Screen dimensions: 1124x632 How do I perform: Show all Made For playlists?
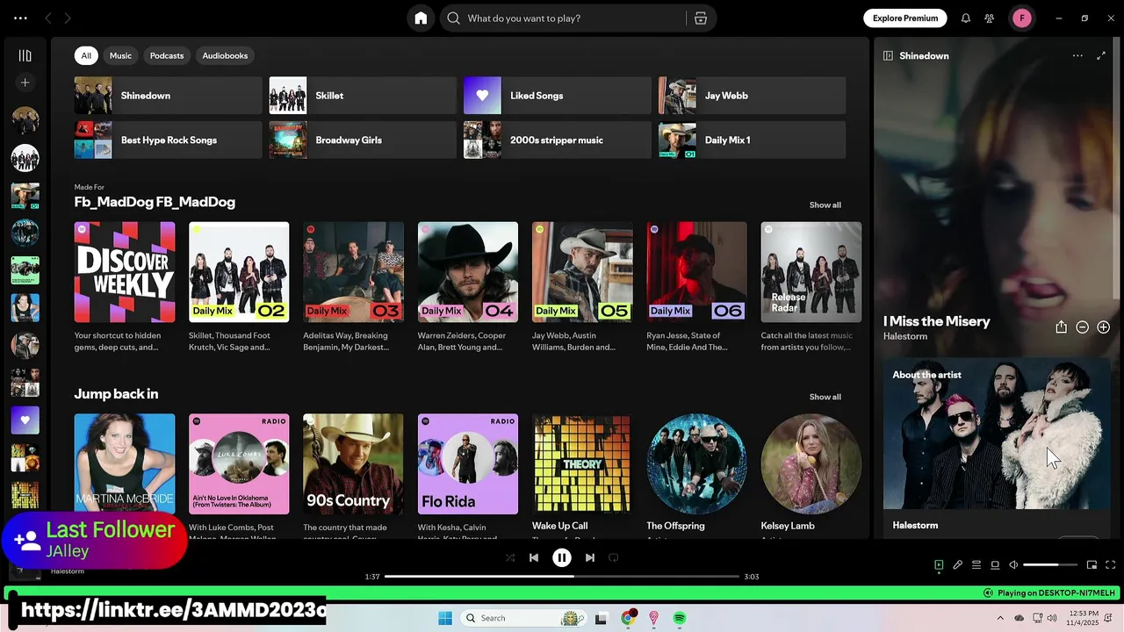pos(825,205)
